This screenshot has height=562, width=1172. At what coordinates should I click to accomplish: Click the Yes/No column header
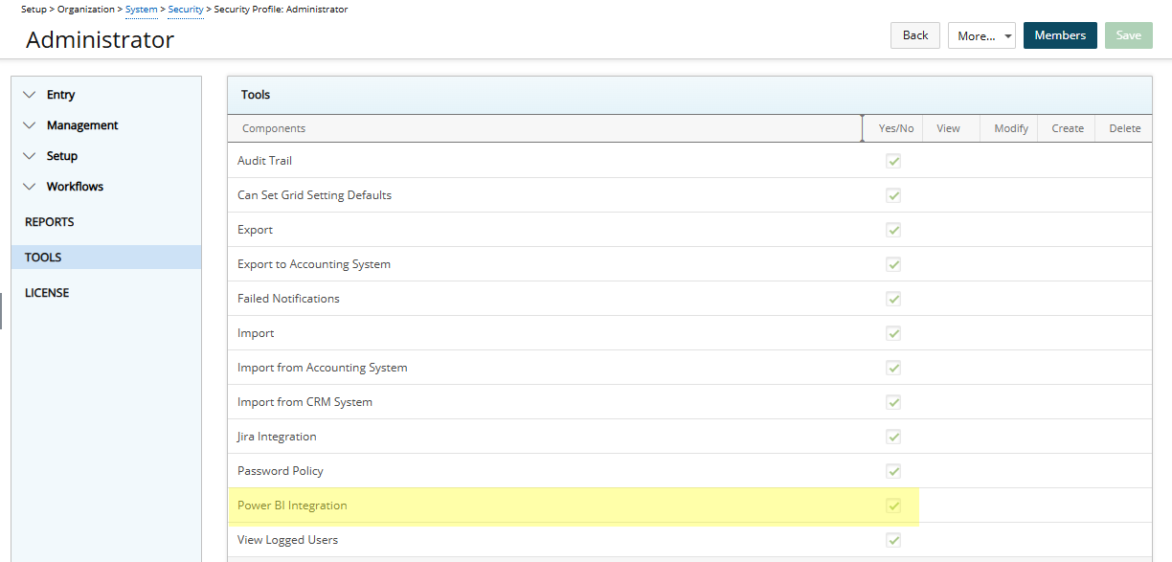(895, 127)
